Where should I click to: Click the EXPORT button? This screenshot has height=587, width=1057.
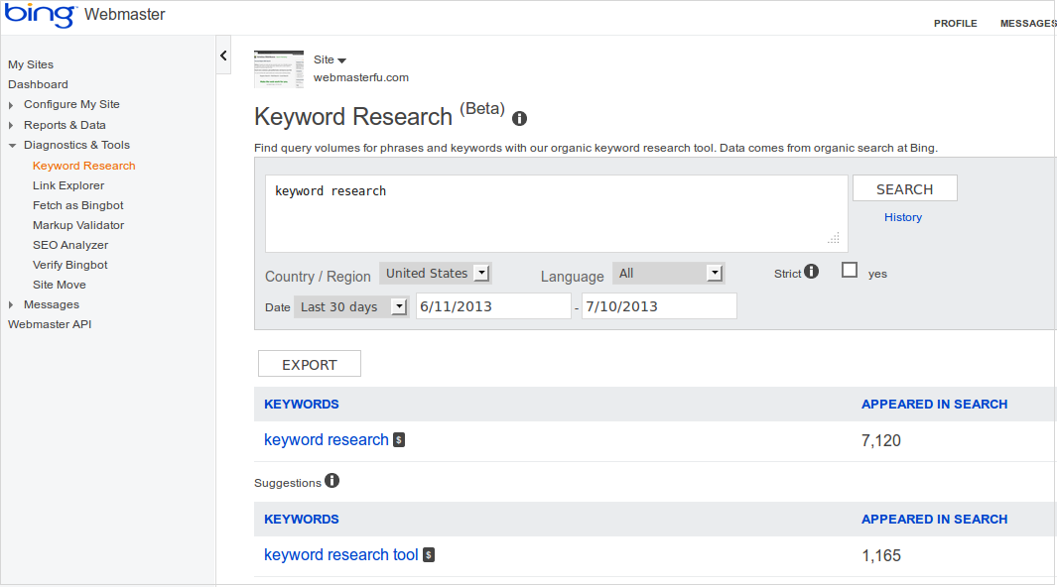[x=309, y=363]
